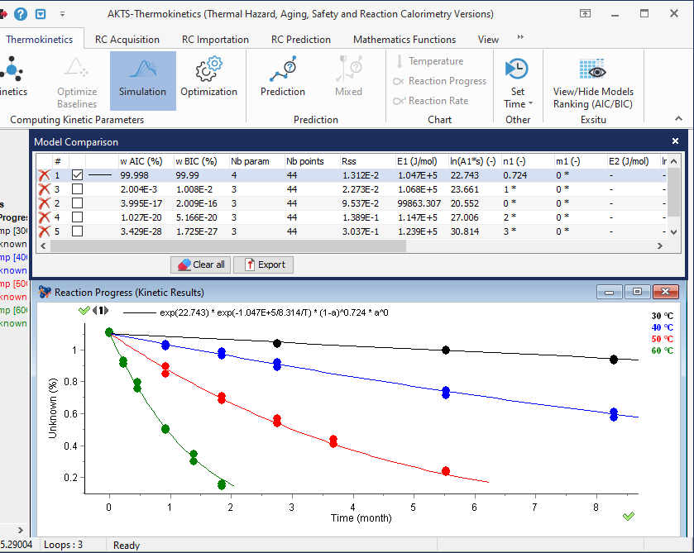Delete model row 1 via red cross
The image size is (694, 553).
(42, 174)
